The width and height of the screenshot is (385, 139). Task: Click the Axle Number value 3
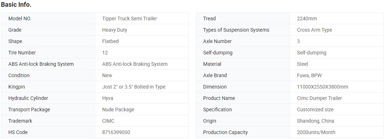[298, 41]
